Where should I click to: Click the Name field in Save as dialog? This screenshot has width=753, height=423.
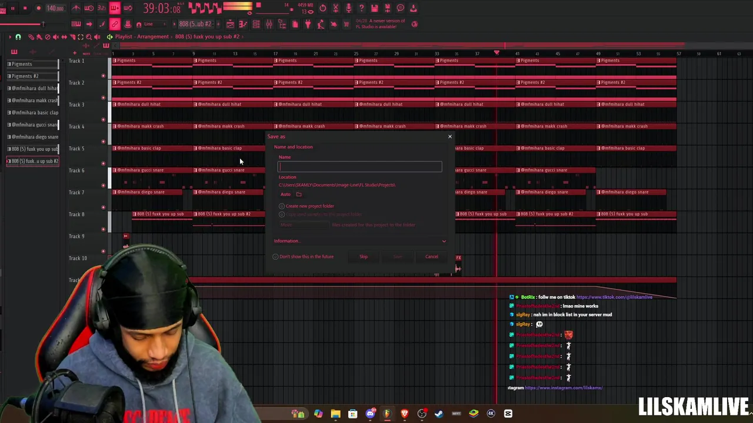click(x=359, y=167)
